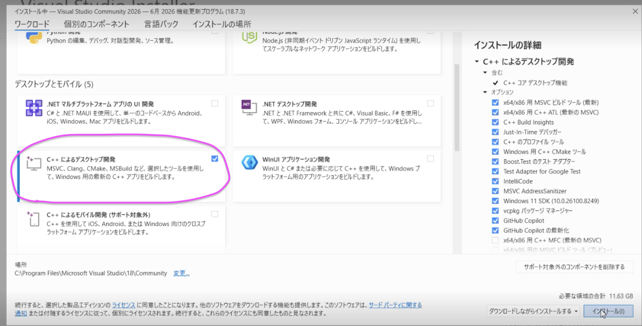Click the デスクトップとモバイル (5) heading
Screen dimensions: 642x326
54,84
